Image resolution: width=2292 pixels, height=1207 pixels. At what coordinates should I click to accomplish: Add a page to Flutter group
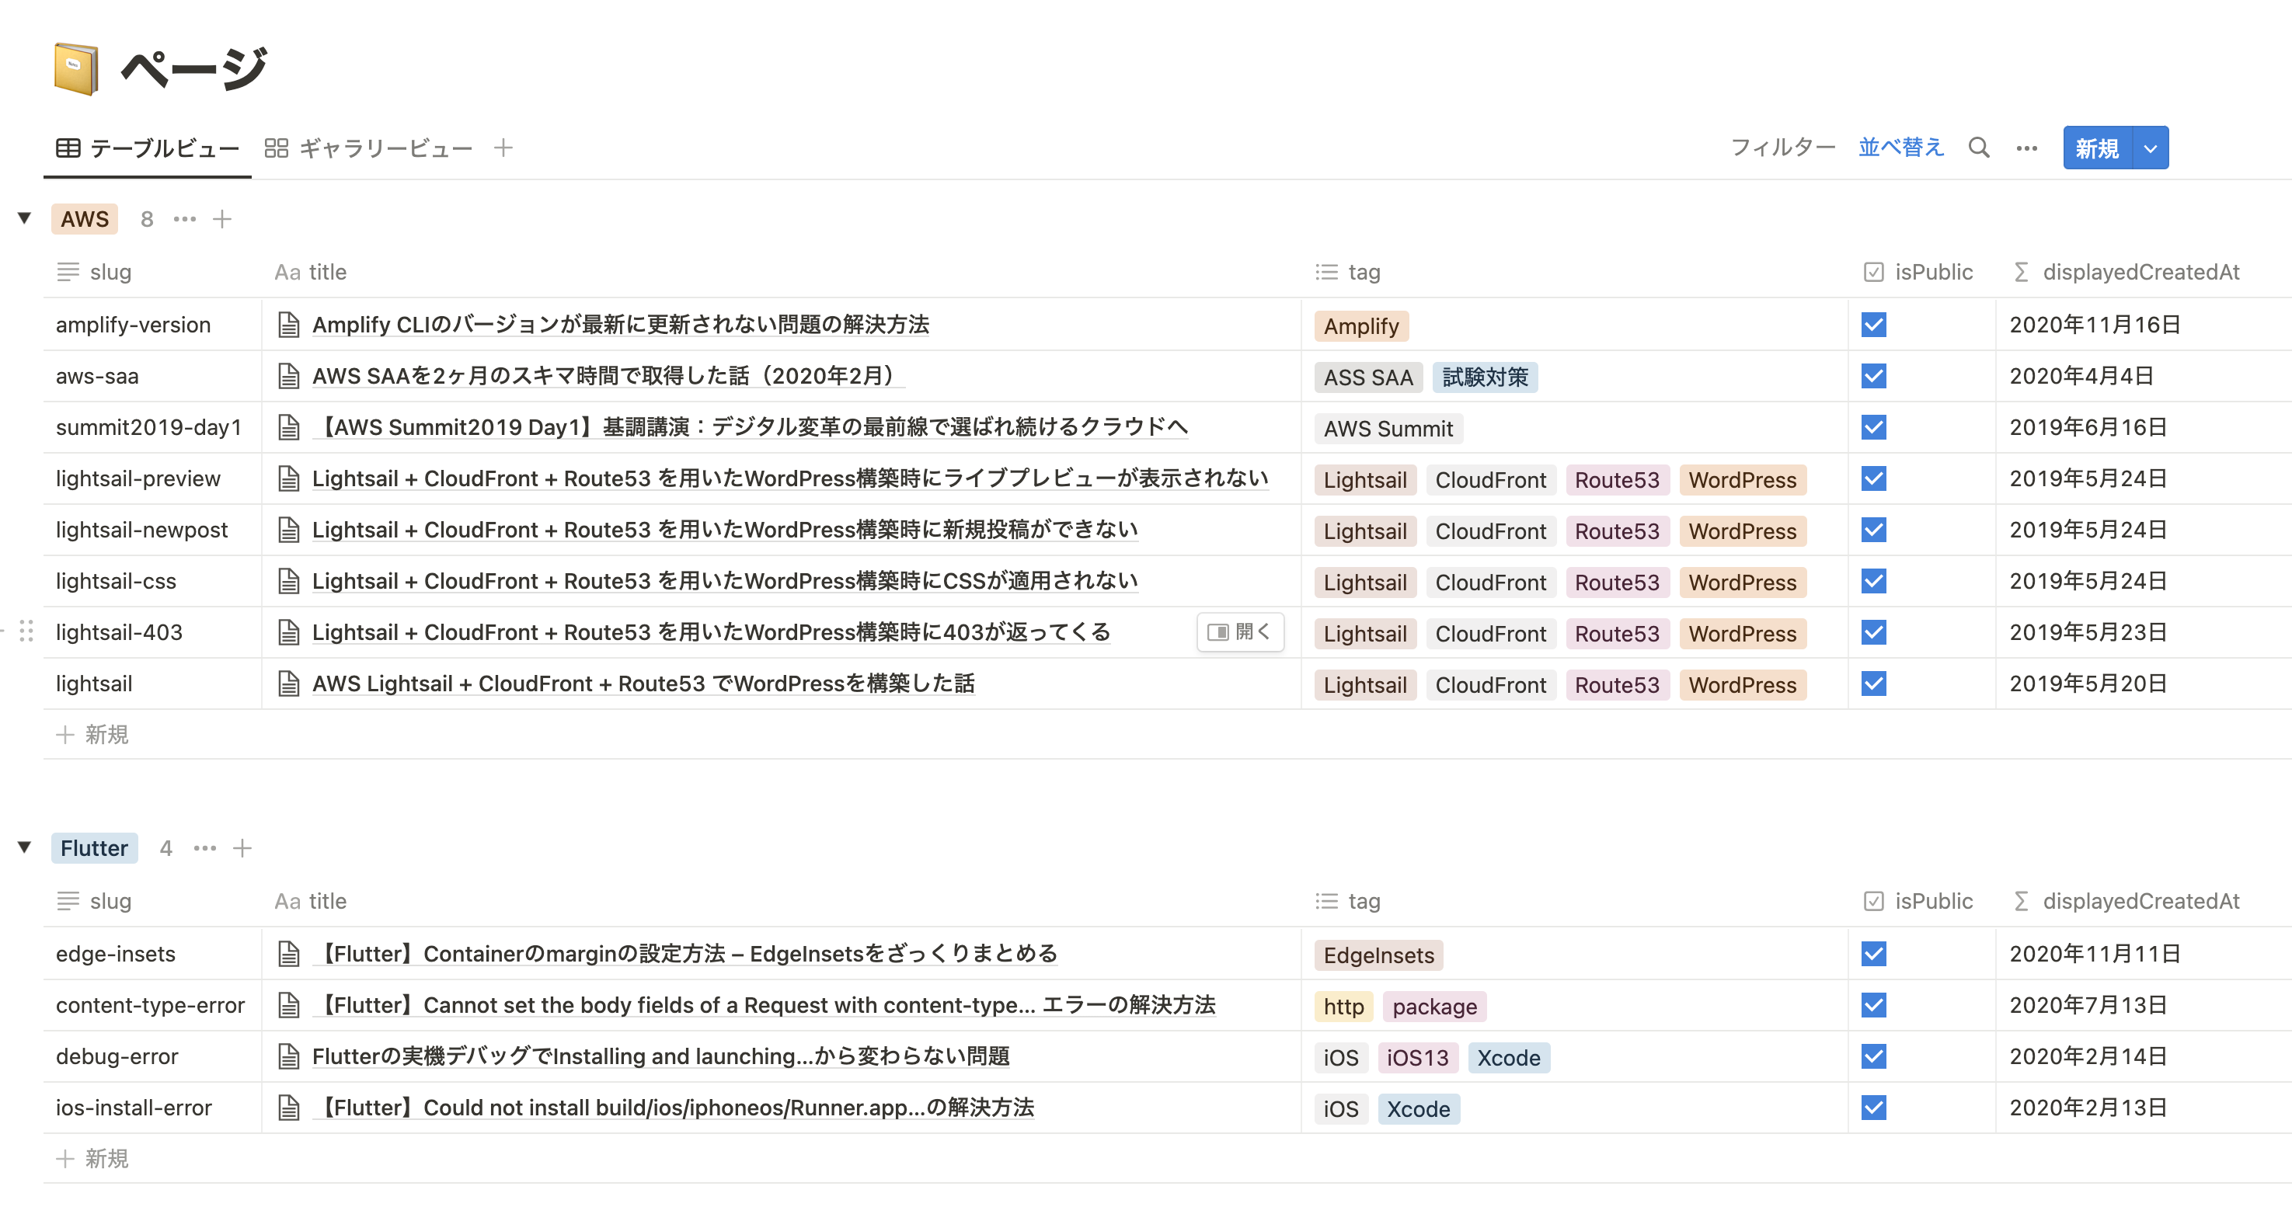[x=242, y=847]
